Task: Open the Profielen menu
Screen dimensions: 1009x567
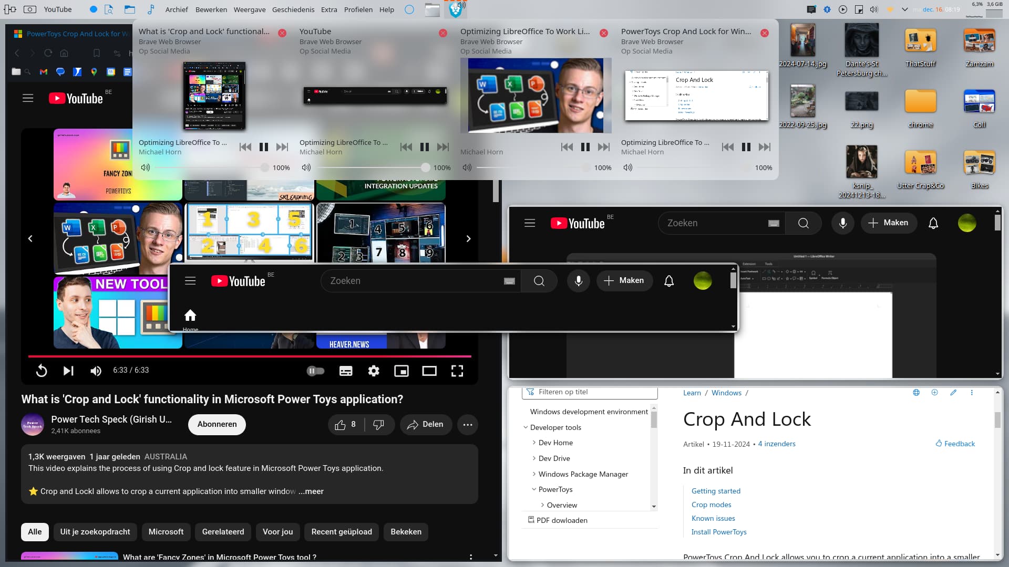Action: click(x=358, y=9)
